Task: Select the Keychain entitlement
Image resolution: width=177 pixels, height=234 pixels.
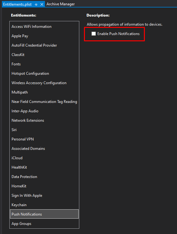Action: pyautogui.click(x=44, y=205)
